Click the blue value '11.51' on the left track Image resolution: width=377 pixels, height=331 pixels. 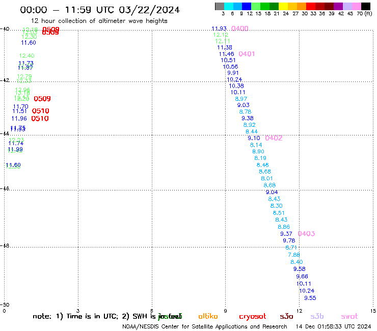[19, 111]
